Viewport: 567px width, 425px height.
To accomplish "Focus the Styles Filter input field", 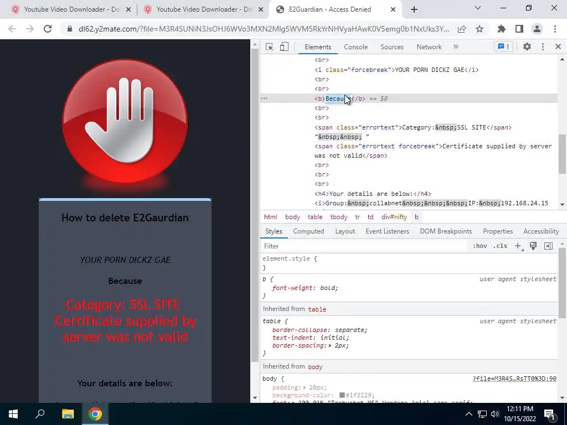I will [x=364, y=246].
